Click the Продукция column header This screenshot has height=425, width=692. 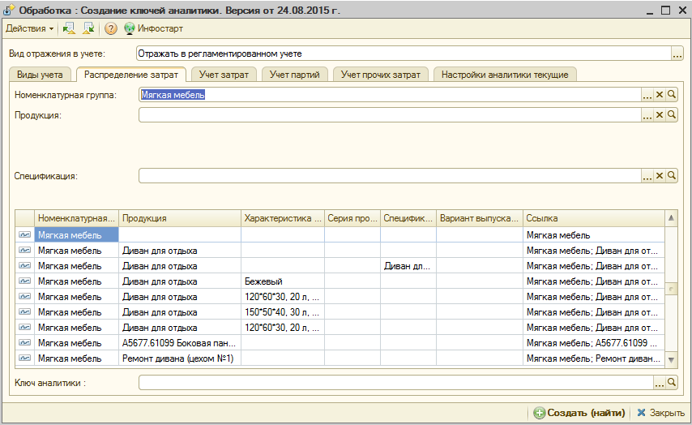[x=180, y=218]
